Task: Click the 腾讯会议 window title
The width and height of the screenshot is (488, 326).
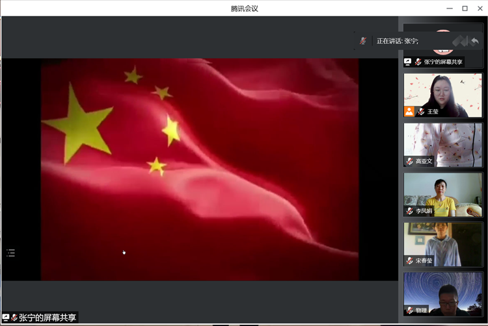Action: pyautogui.click(x=244, y=8)
